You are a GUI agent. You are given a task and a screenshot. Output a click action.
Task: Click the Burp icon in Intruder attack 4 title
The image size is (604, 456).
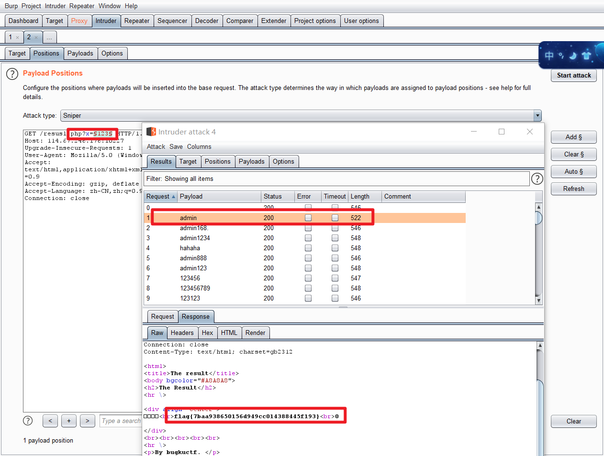[x=151, y=132]
